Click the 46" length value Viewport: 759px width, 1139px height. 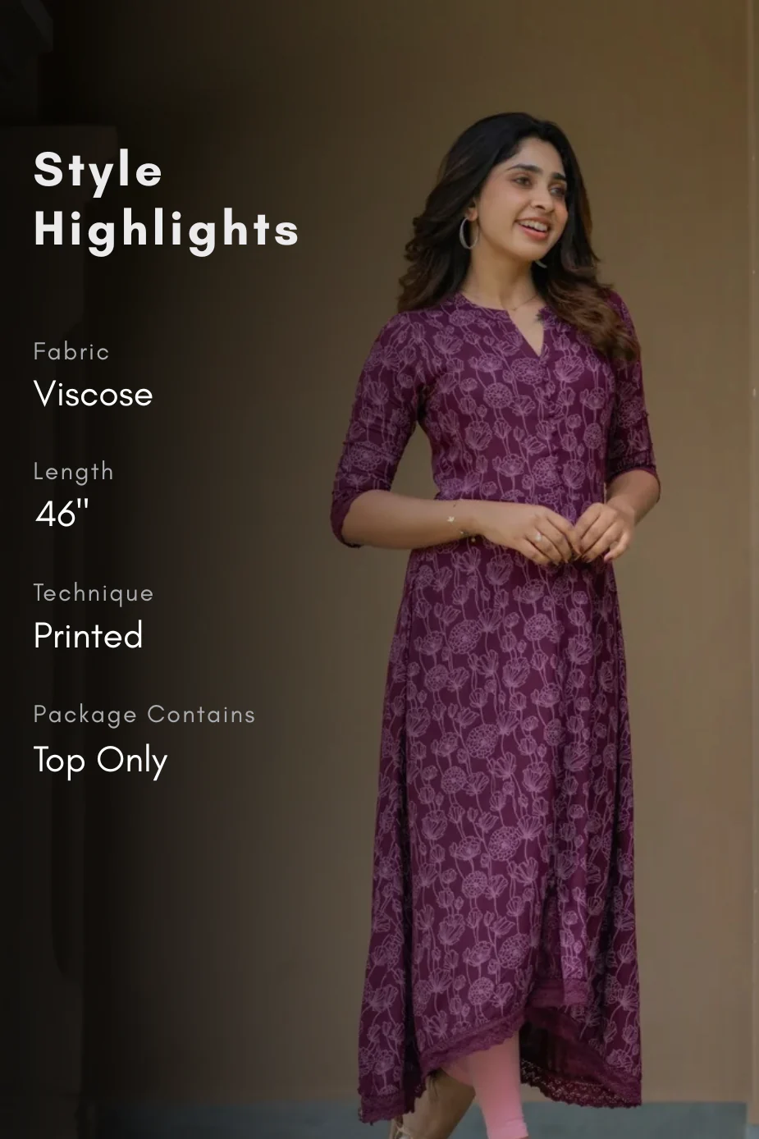tap(62, 514)
